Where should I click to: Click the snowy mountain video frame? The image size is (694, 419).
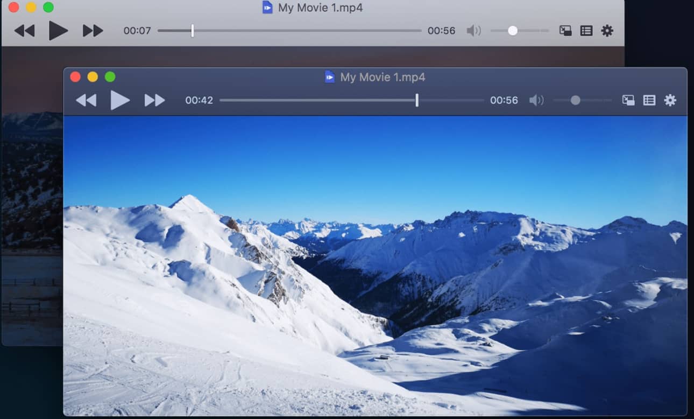coord(375,266)
